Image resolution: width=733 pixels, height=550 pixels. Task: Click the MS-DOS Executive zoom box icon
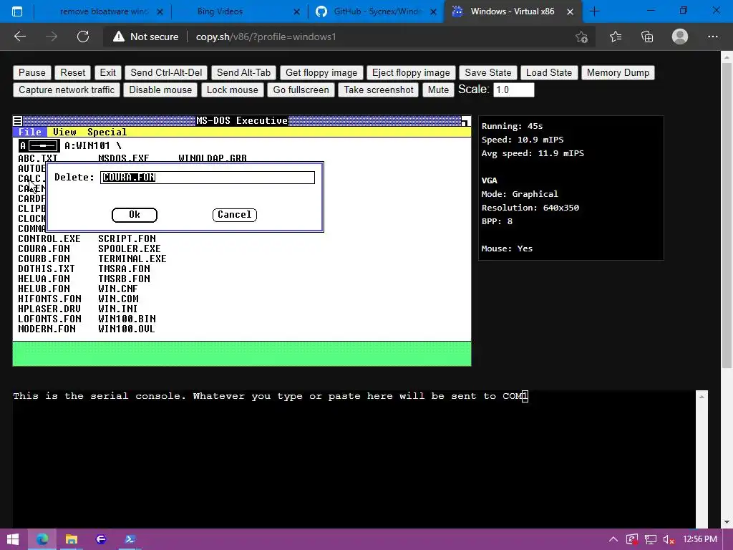coord(465,121)
